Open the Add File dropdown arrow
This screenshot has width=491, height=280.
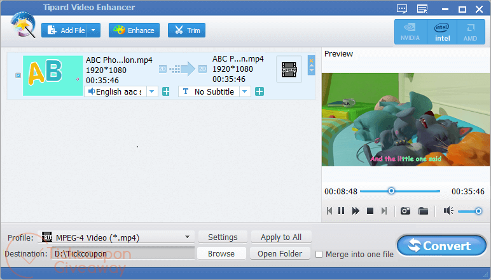pos(93,30)
